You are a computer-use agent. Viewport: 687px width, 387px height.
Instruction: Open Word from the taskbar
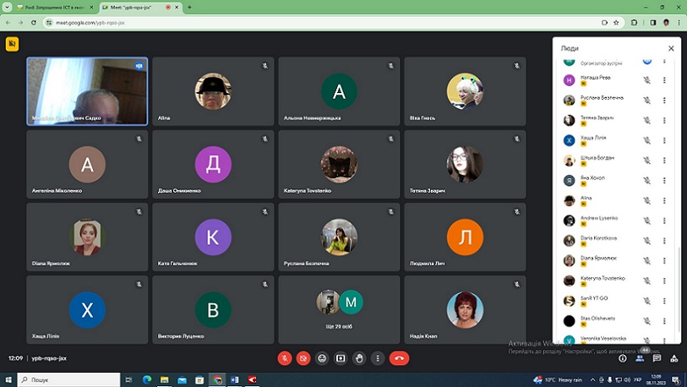234,379
